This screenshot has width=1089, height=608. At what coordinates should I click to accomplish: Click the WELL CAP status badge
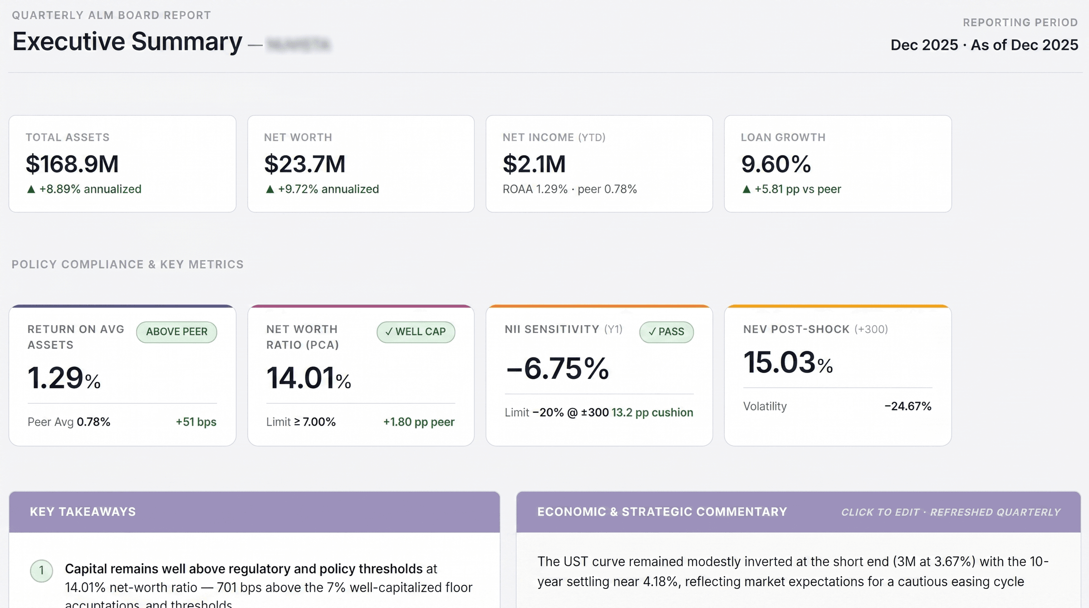pyautogui.click(x=415, y=332)
